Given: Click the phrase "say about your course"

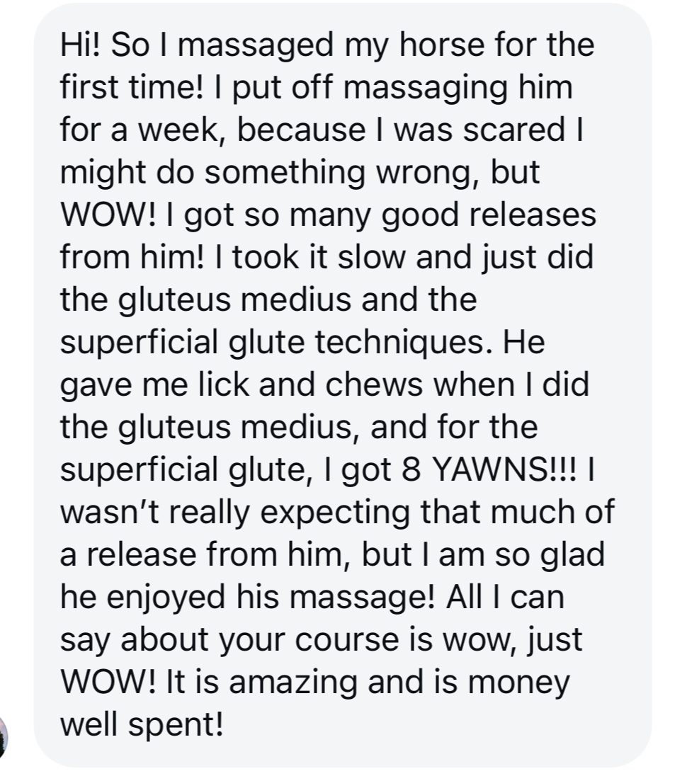Looking at the screenshot, I should 229,641.
